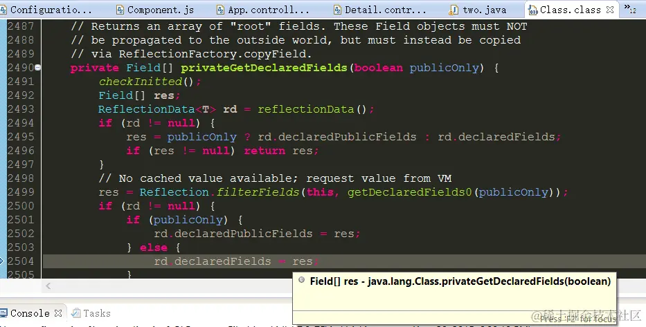
Task: Click the Detail.contr... file icon
Action: [338, 10]
